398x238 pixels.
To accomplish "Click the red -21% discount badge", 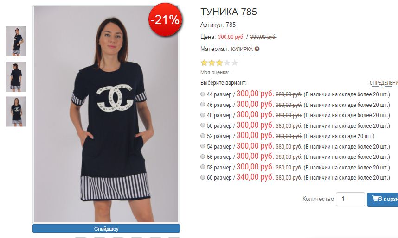I will coord(165,19).
